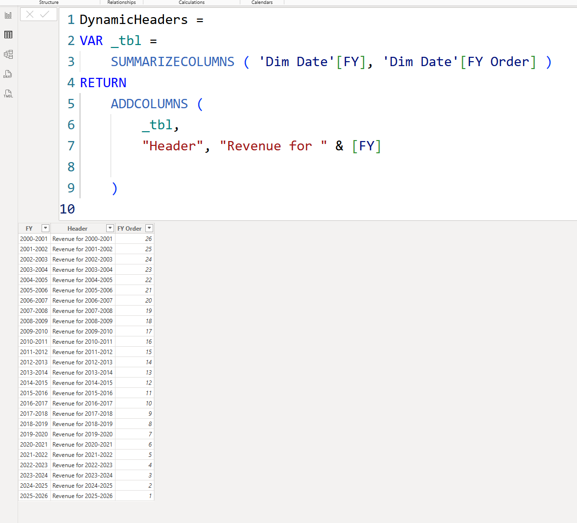The image size is (577, 523).
Task: Select FY Order cell with value 1
Action: (135, 497)
